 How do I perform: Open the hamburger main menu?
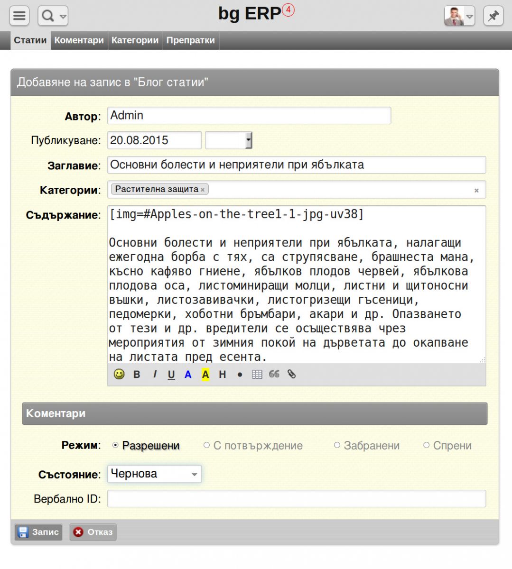(19, 16)
